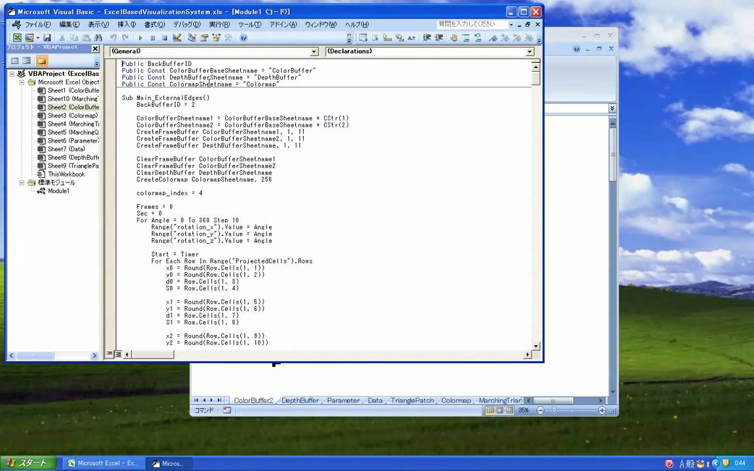Open the デバッグ(D) menu

click(187, 24)
